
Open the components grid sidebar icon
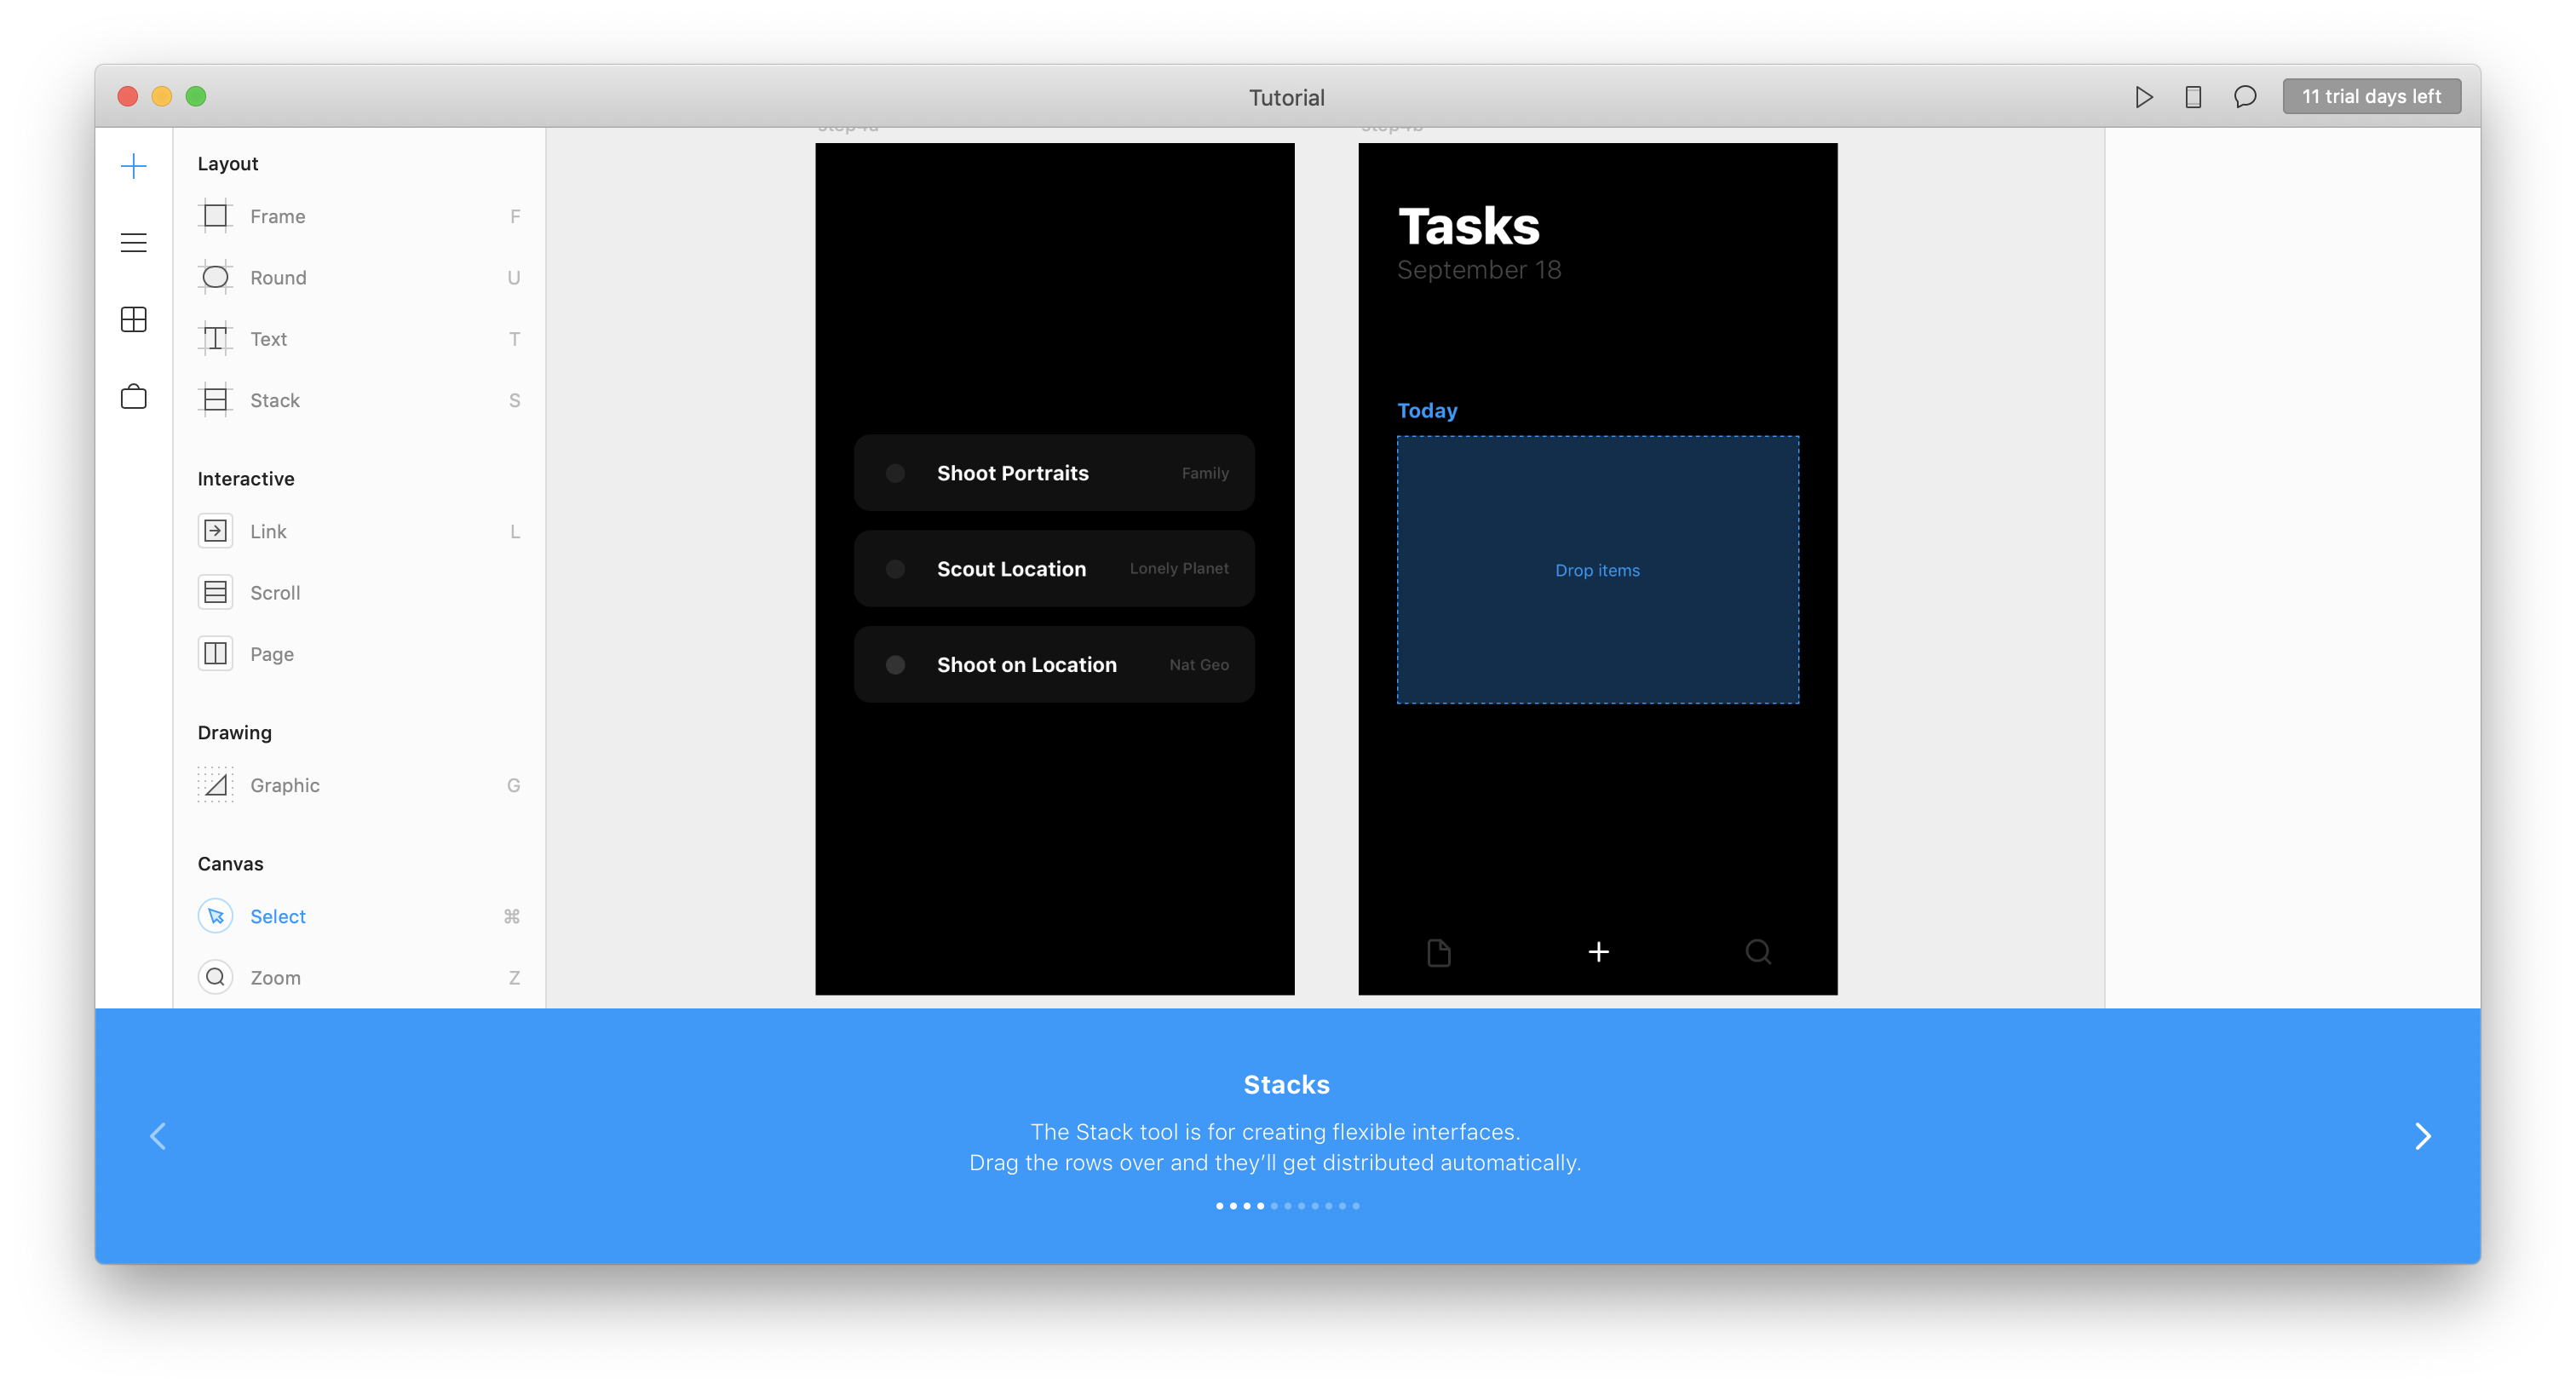pos(133,320)
